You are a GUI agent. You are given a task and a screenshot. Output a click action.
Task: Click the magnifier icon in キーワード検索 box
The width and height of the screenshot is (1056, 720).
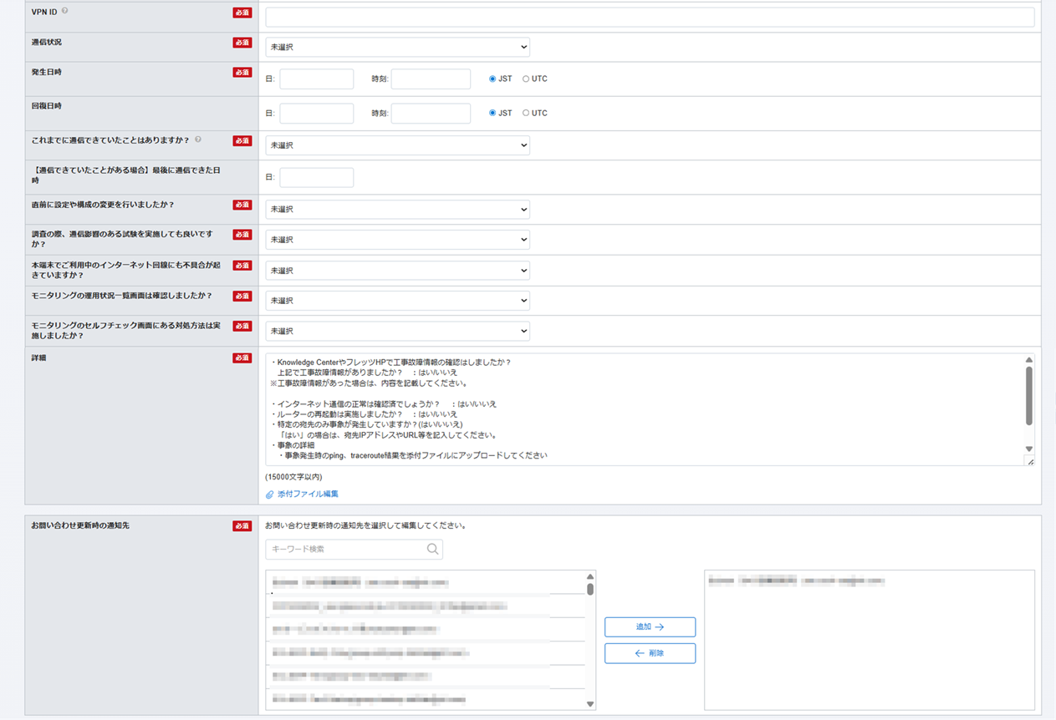coord(432,549)
